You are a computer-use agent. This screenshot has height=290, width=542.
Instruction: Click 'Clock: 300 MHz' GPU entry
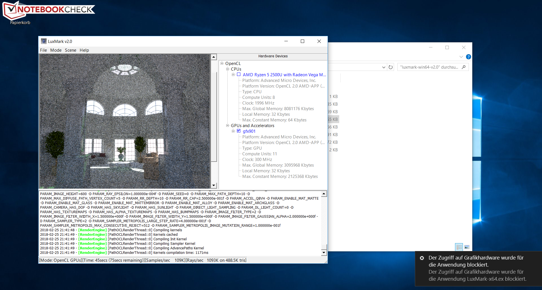(x=257, y=160)
